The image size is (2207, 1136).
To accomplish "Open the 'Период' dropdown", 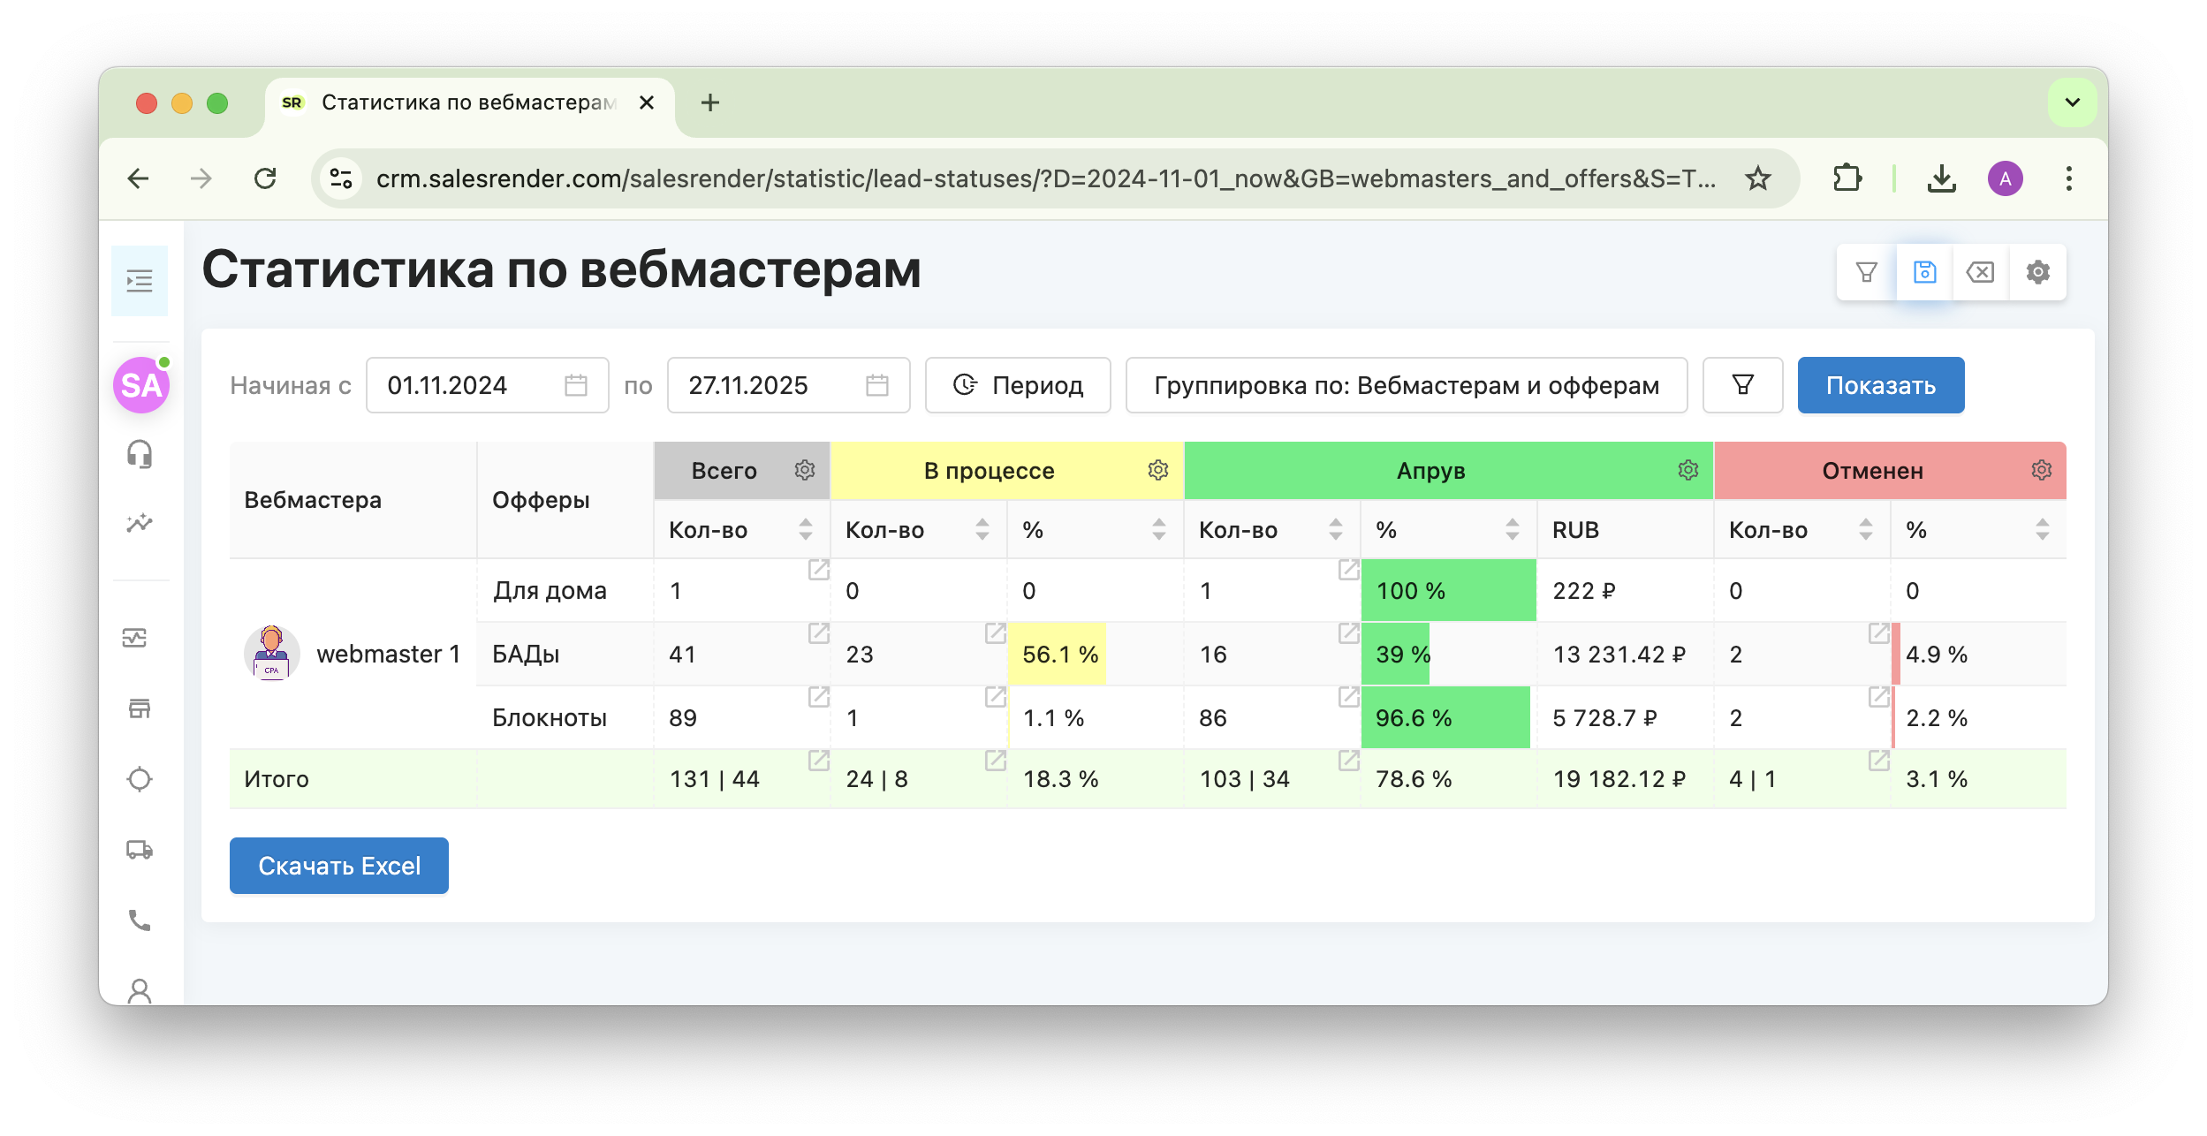I will click(x=1017, y=385).
